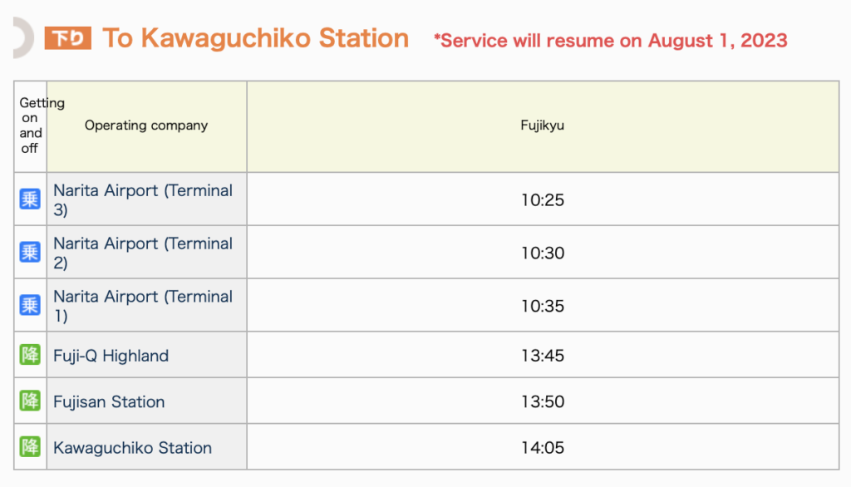This screenshot has width=851, height=487.
Task: Select the 10:25 departure time cell
Action: point(543,199)
